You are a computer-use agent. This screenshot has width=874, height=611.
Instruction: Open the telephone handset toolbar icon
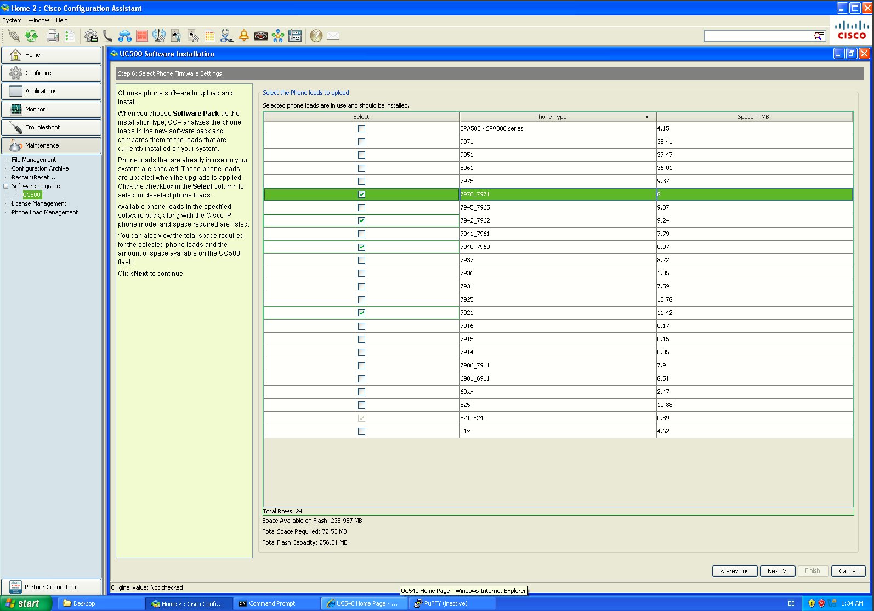pyautogui.click(x=108, y=36)
